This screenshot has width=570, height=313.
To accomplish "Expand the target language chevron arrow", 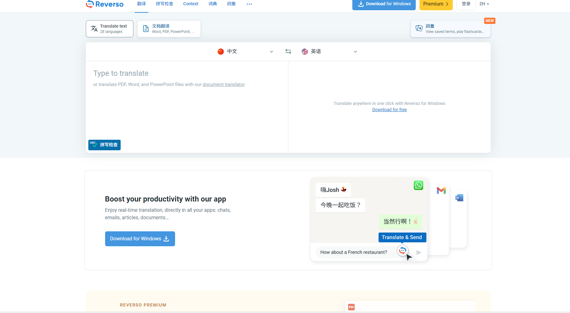I will click(x=355, y=52).
